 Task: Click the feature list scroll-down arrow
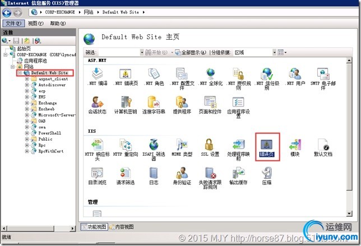click(349, 213)
